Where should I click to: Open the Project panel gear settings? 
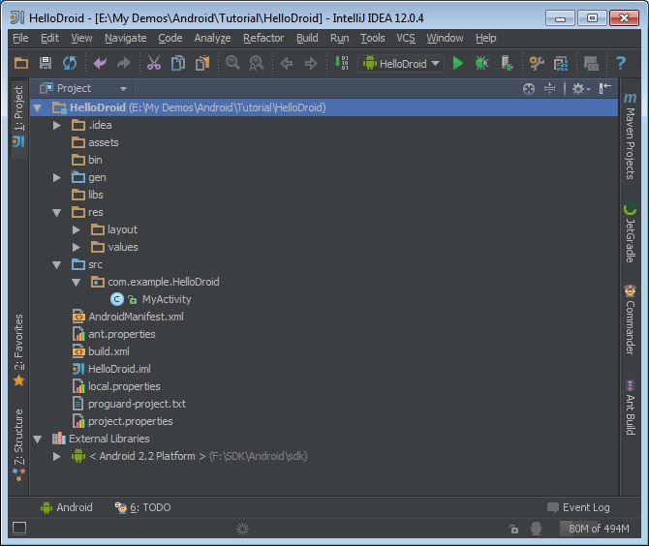(580, 88)
